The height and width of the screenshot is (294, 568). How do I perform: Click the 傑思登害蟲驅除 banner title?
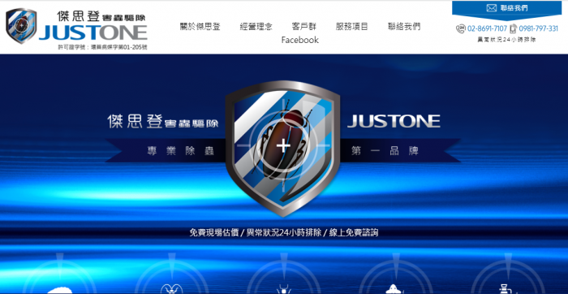163,121
